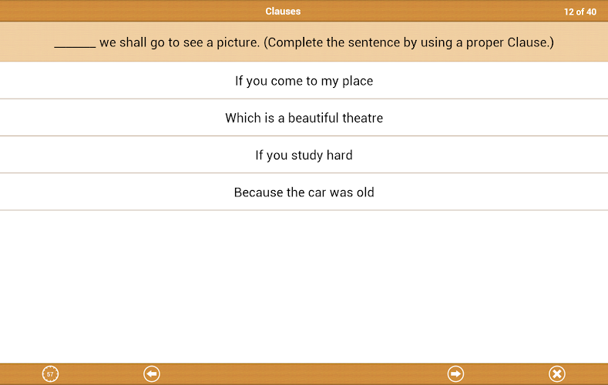Screen dimensions: 608x385
Task: Select answer "If you come to my place"
Action: [304, 81]
